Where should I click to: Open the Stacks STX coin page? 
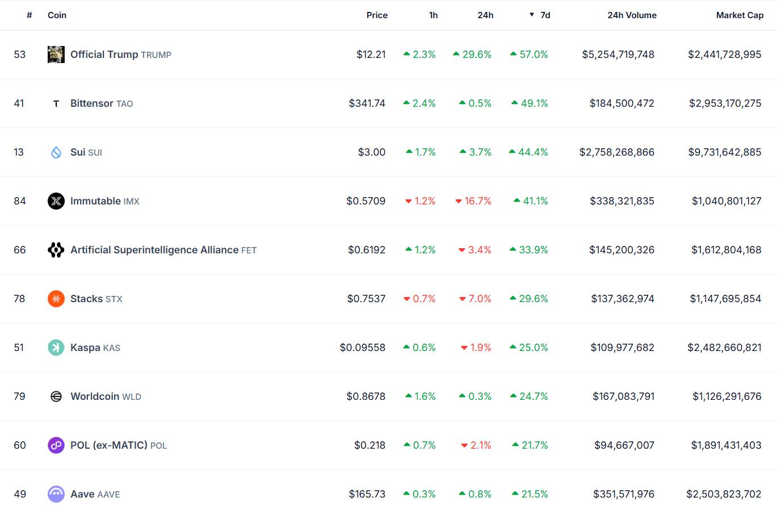pos(96,299)
